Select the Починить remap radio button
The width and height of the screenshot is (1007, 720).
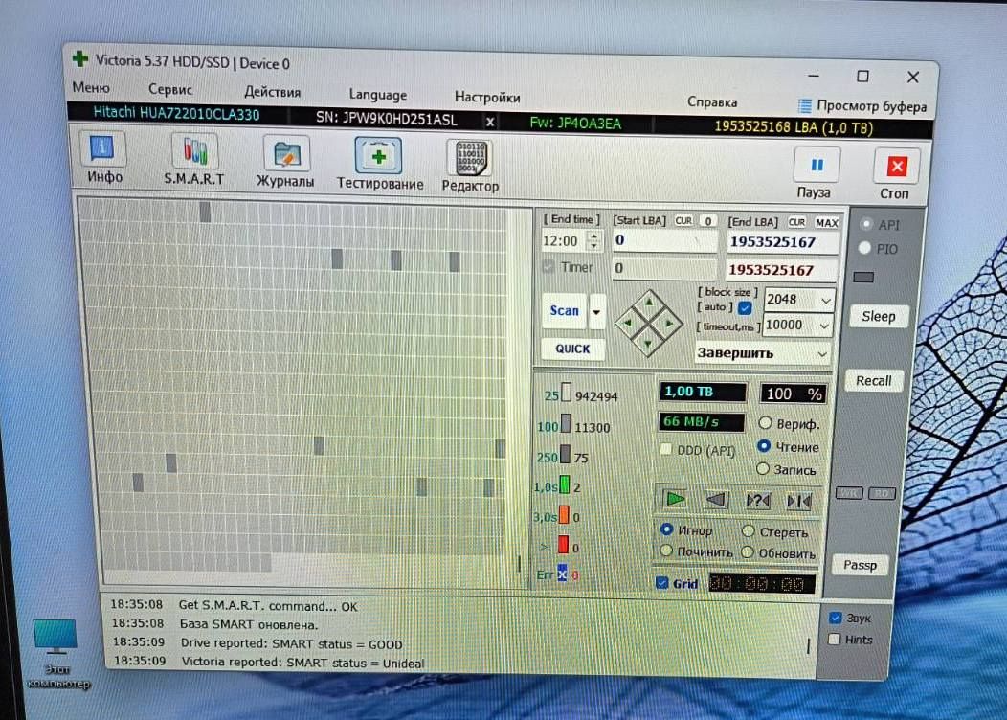point(666,551)
